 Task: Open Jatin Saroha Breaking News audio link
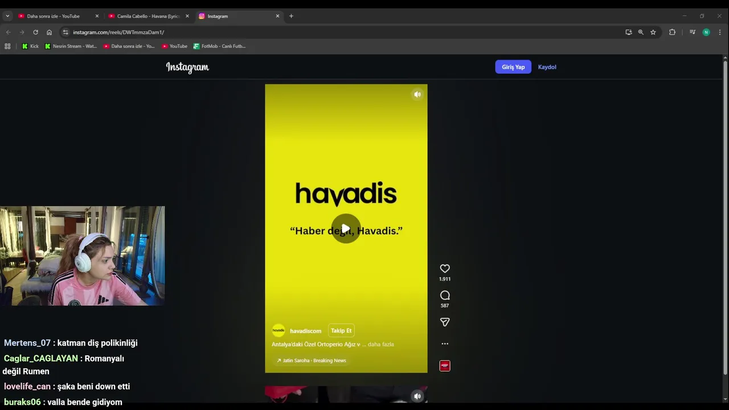click(x=312, y=360)
